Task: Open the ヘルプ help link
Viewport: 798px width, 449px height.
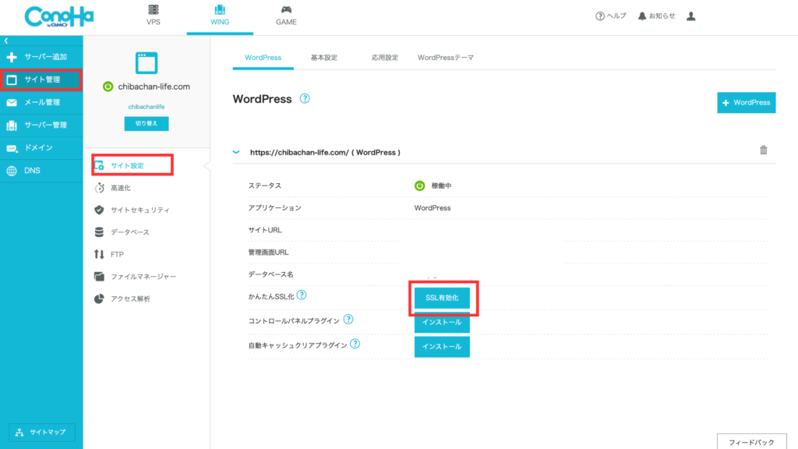Action: tap(611, 16)
